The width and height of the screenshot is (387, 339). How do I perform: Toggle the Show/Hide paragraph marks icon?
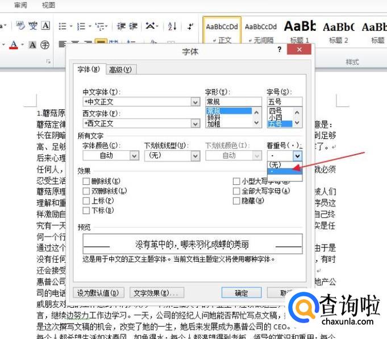190,26
